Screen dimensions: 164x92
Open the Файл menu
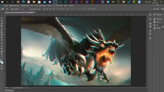pos(6,6)
